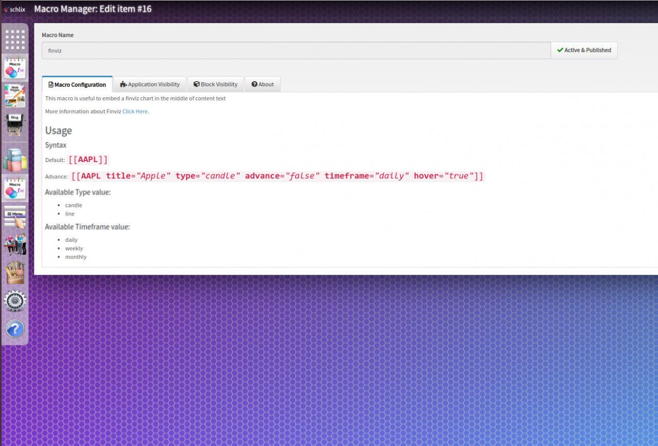Click the 'weekly' timeframe value

pyautogui.click(x=74, y=248)
